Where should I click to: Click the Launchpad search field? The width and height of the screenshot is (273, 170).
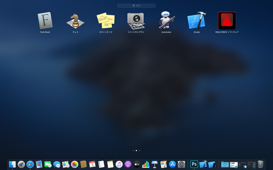coord(136,5)
